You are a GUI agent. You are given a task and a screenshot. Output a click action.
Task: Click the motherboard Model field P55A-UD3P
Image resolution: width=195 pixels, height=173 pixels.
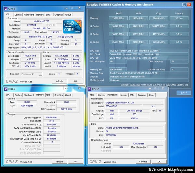[x=123, y=106]
